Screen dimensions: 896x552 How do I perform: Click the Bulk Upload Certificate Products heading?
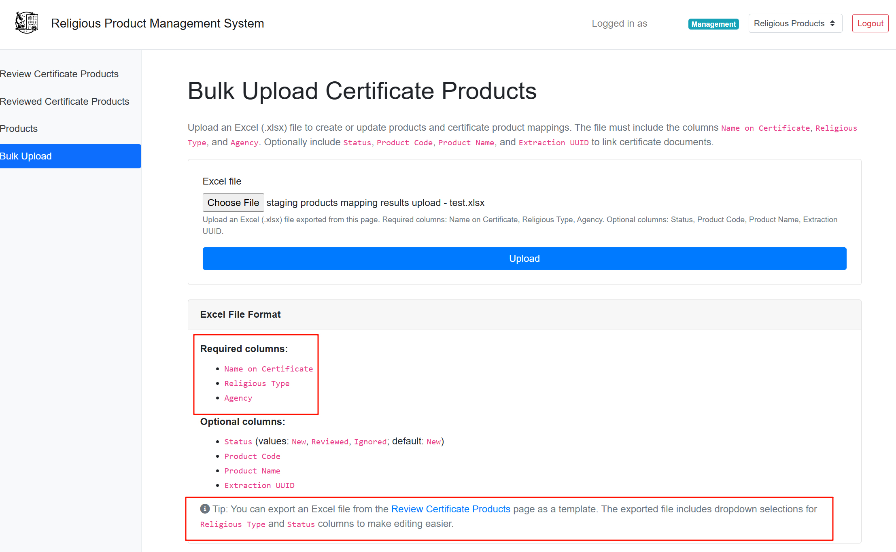coord(362,91)
